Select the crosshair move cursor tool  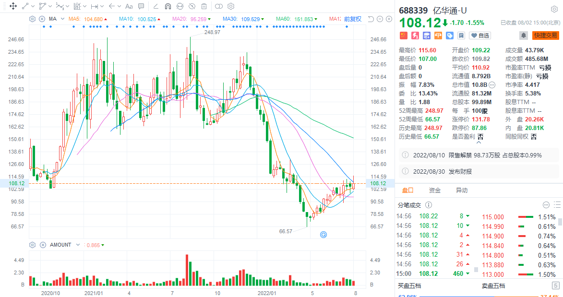(x=12, y=6)
